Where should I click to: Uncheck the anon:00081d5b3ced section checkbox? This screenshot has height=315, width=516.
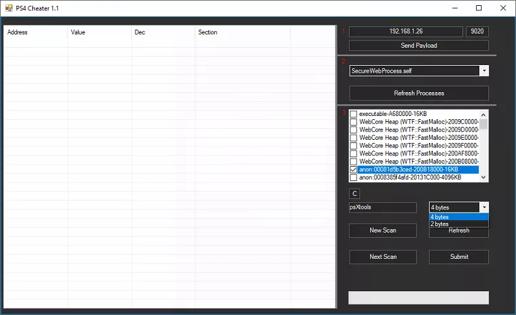pos(353,169)
